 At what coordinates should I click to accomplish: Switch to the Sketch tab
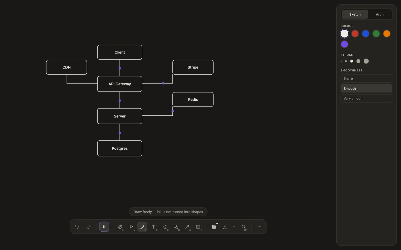pyautogui.click(x=355, y=14)
